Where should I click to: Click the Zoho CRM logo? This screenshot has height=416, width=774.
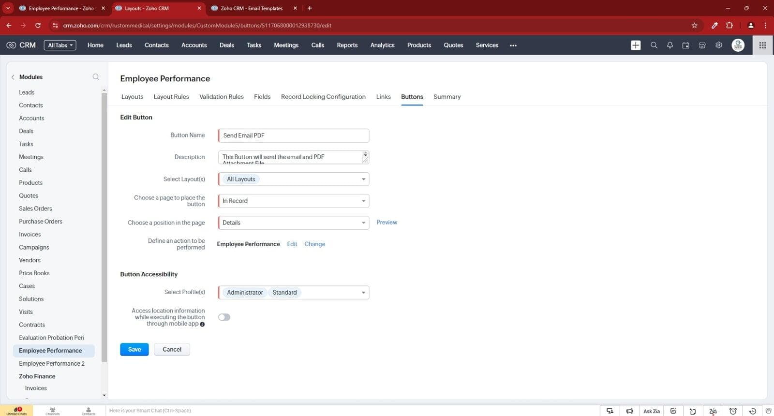point(21,45)
